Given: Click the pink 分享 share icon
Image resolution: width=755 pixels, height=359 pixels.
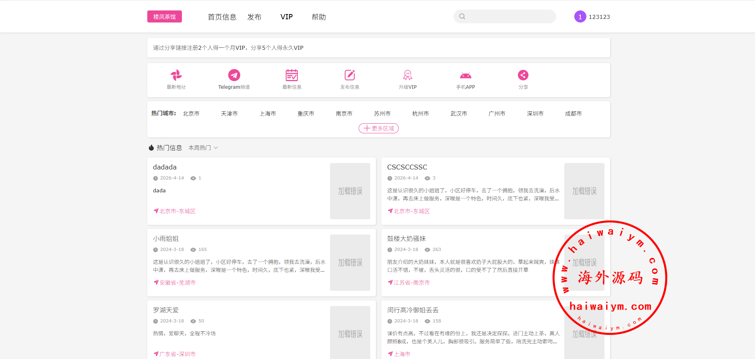Looking at the screenshot, I should pos(523,75).
